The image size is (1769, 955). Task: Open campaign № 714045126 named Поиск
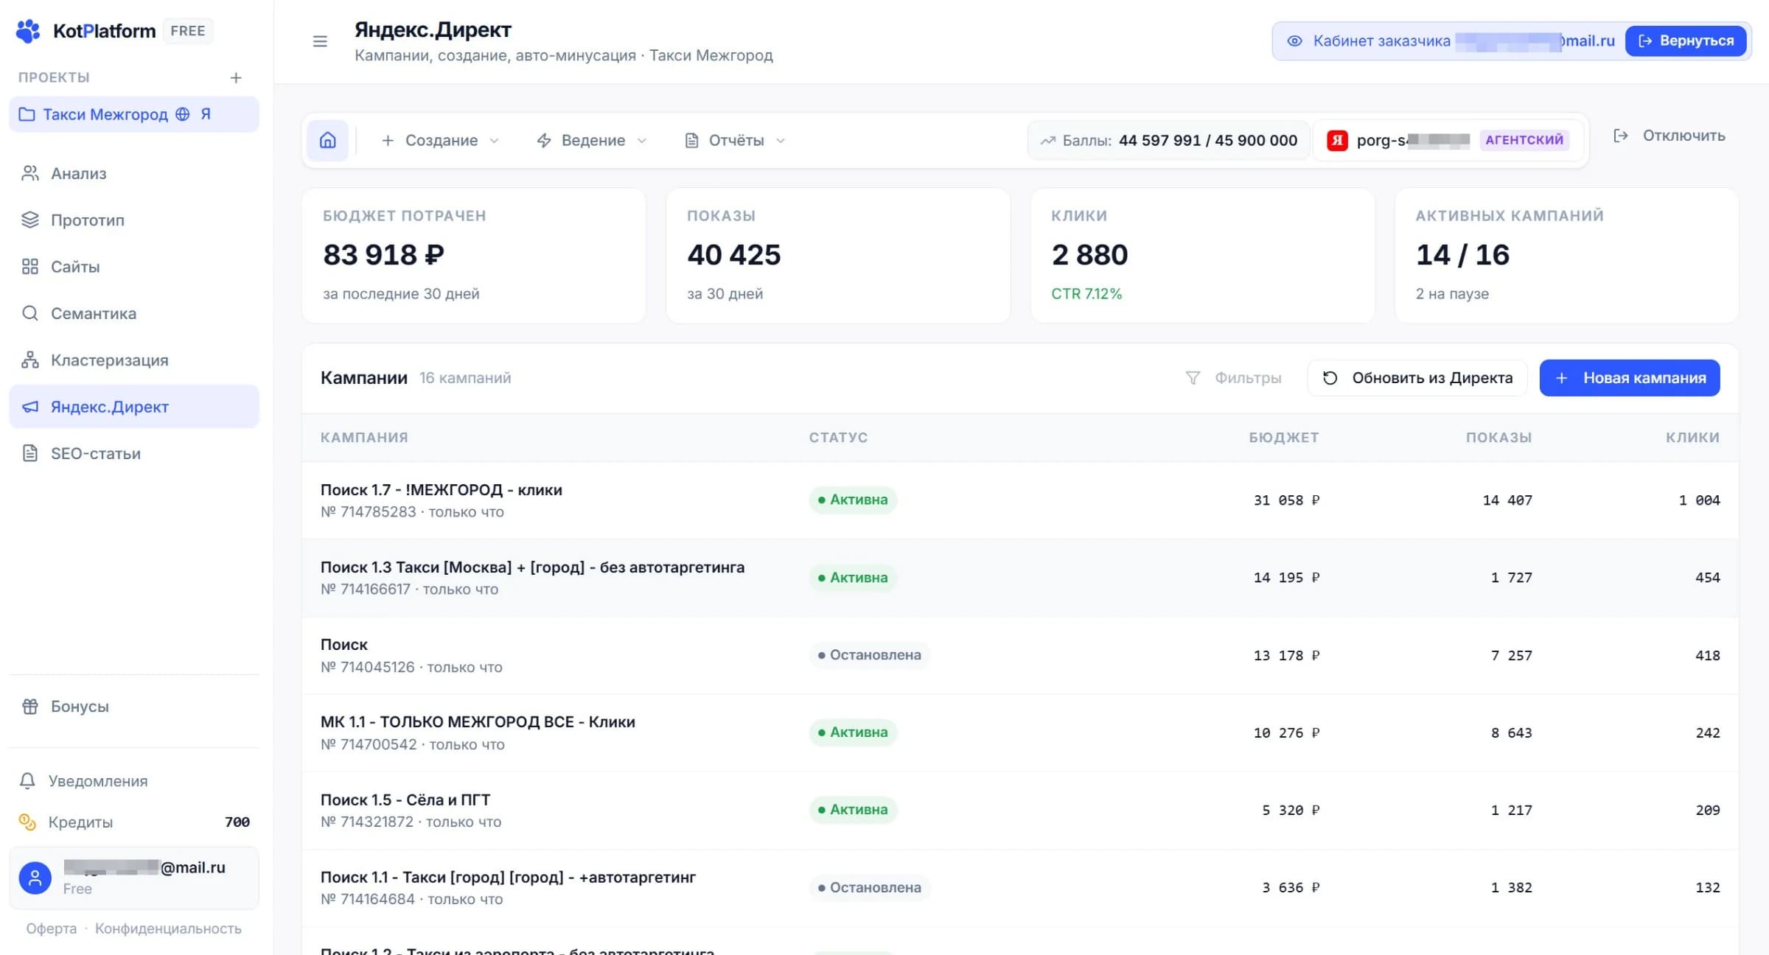[x=344, y=645]
